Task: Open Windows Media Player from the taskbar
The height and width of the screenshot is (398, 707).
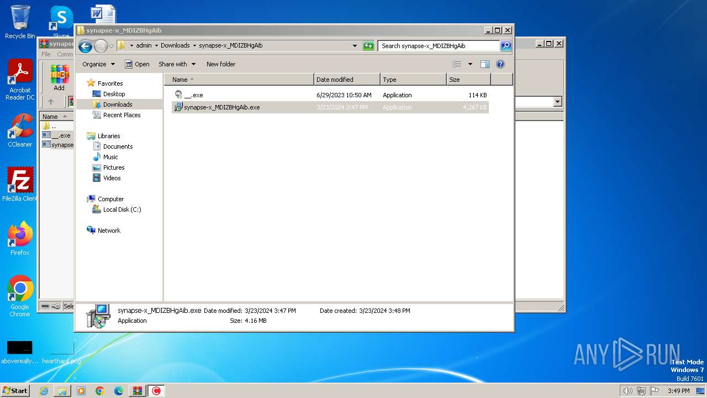Action: pos(81,391)
